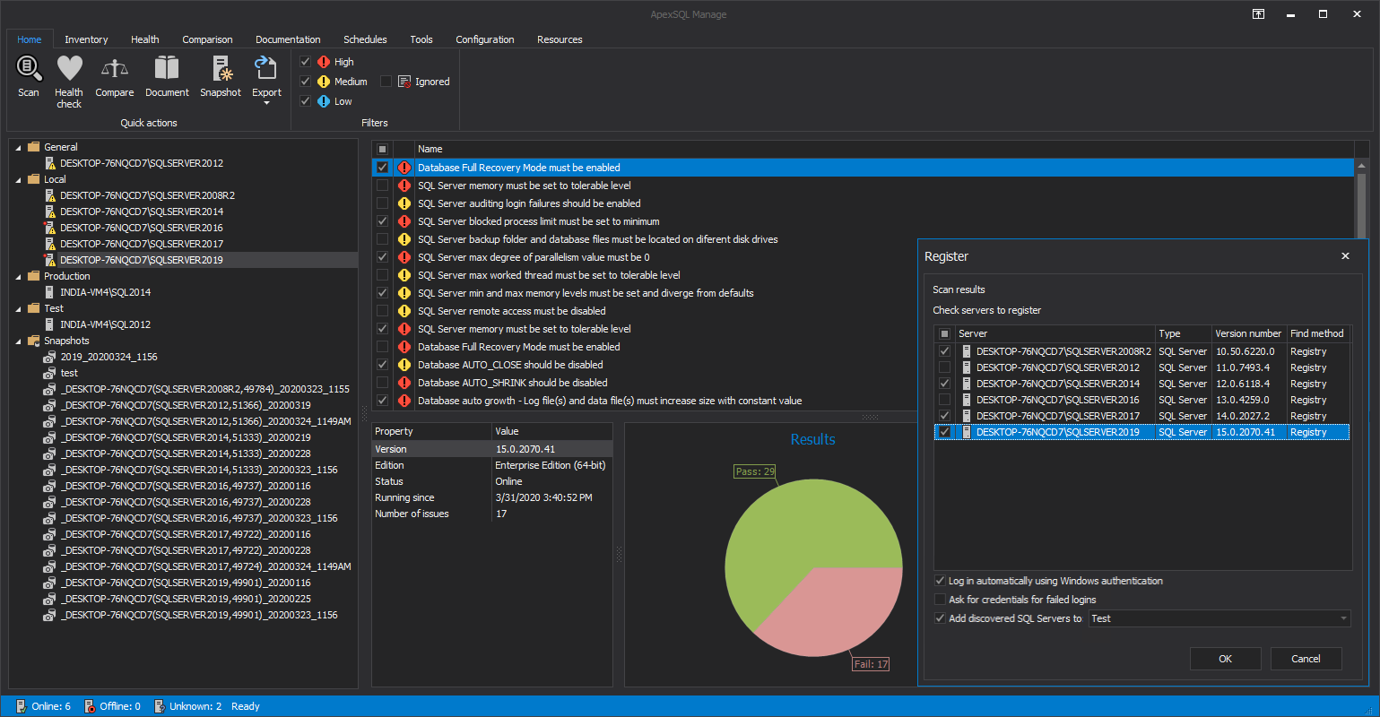
Task: Click the General folder icon
Action: point(34,147)
